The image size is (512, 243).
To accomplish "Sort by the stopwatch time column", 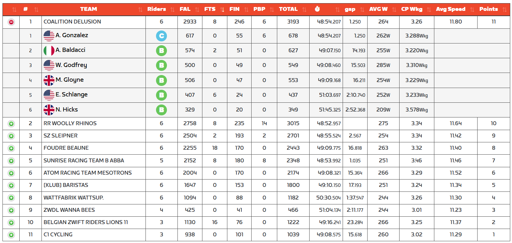I will 317,9.
